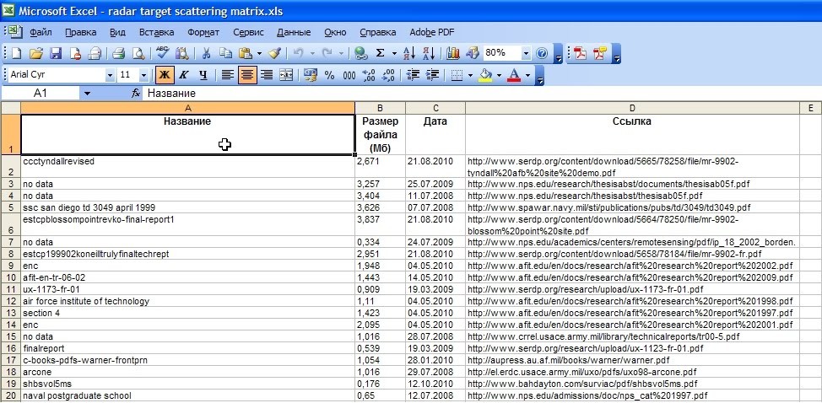
Task: Click the AutoSum sigma icon
Action: pyautogui.click(x=381, y=53)
